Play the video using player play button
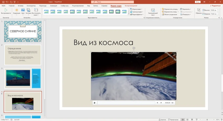 [95, 103]
